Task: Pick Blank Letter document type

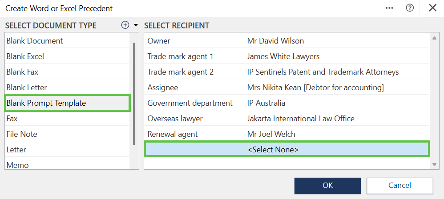Action: tap(27, 88)
